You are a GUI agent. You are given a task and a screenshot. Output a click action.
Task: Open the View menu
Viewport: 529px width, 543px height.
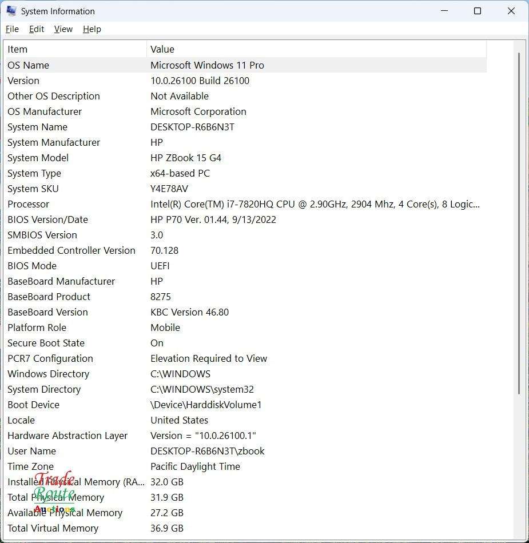(x=63, y=29)
